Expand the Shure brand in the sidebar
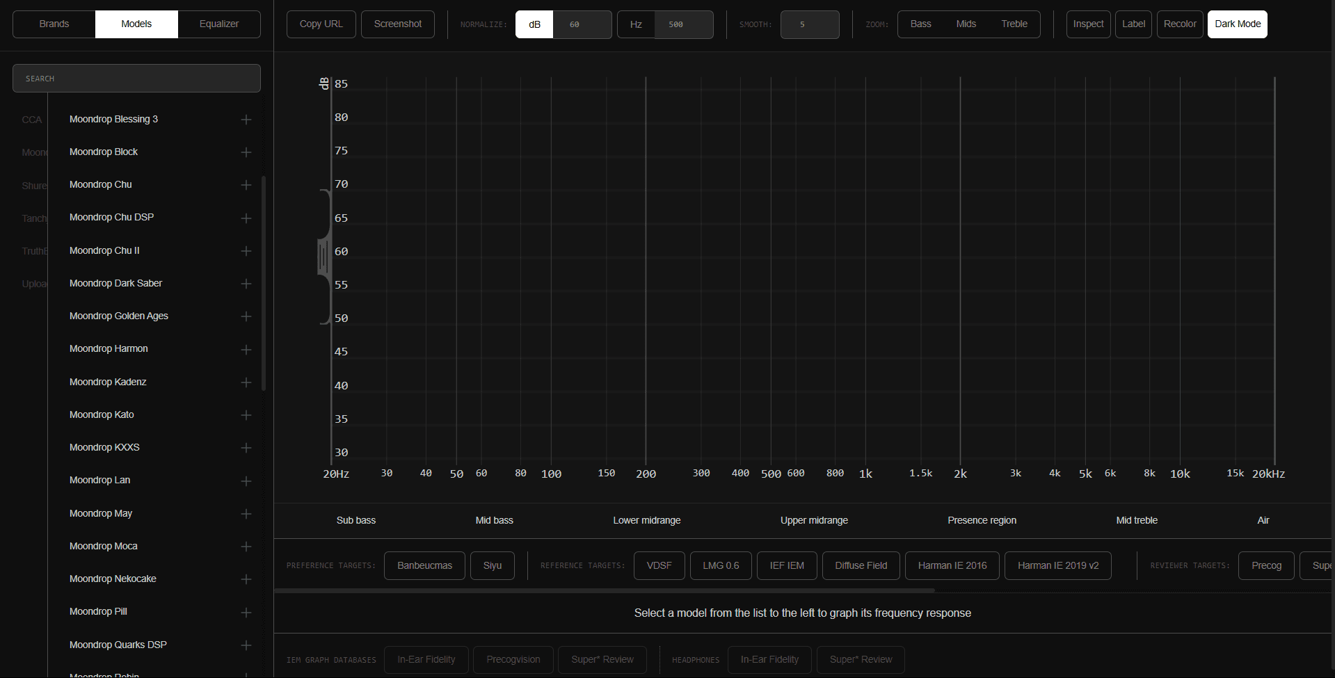Image resolution: width=1335 pixels, height=678 pixels. click(x=33, y=186)
